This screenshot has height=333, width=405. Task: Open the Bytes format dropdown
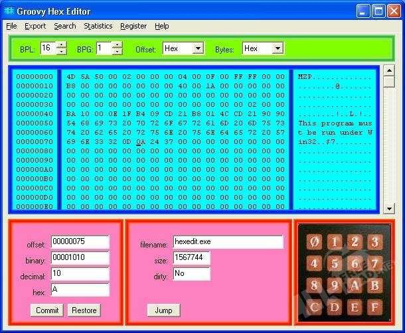click(277, 48)
